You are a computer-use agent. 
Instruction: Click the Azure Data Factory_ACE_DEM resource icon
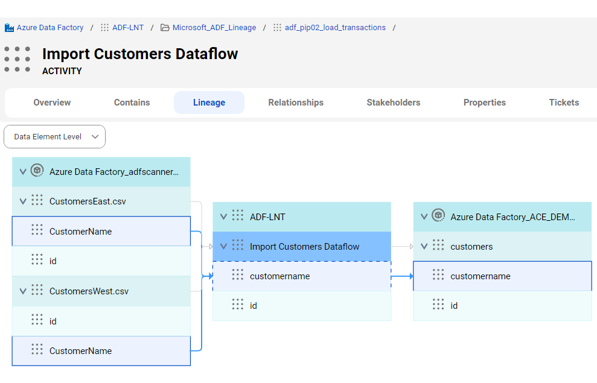pos(438,215)
